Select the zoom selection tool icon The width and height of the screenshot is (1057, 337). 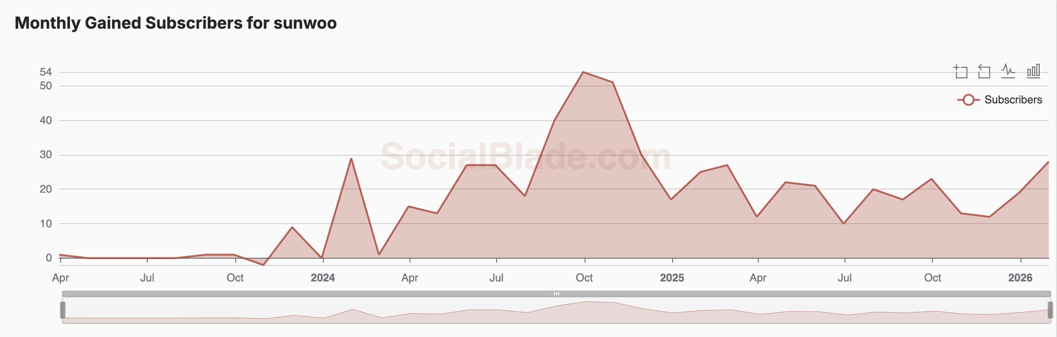pos(962,71)
